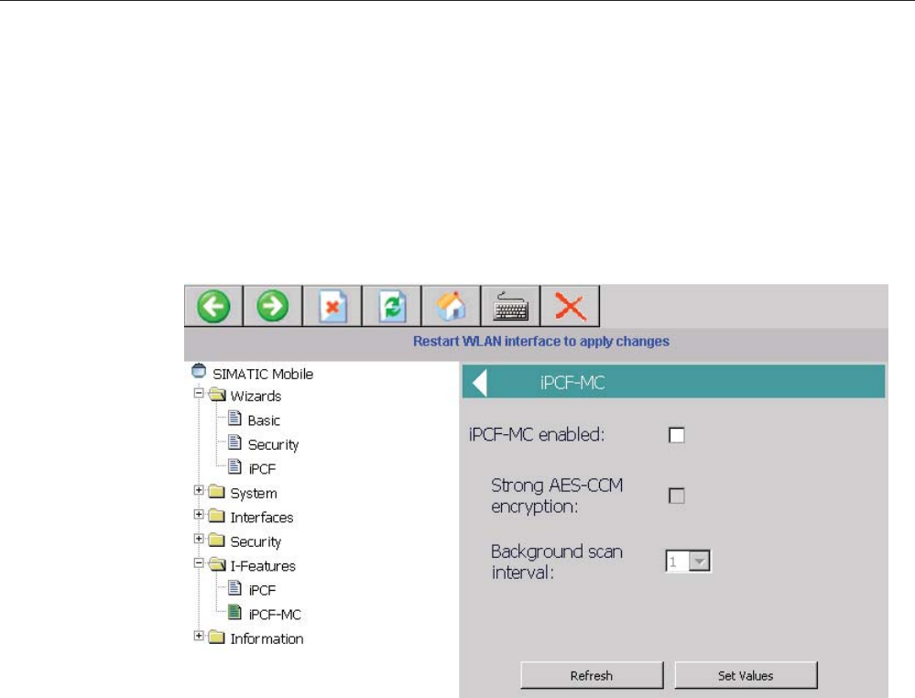Open the home page via house icon

tap(451, 306)
